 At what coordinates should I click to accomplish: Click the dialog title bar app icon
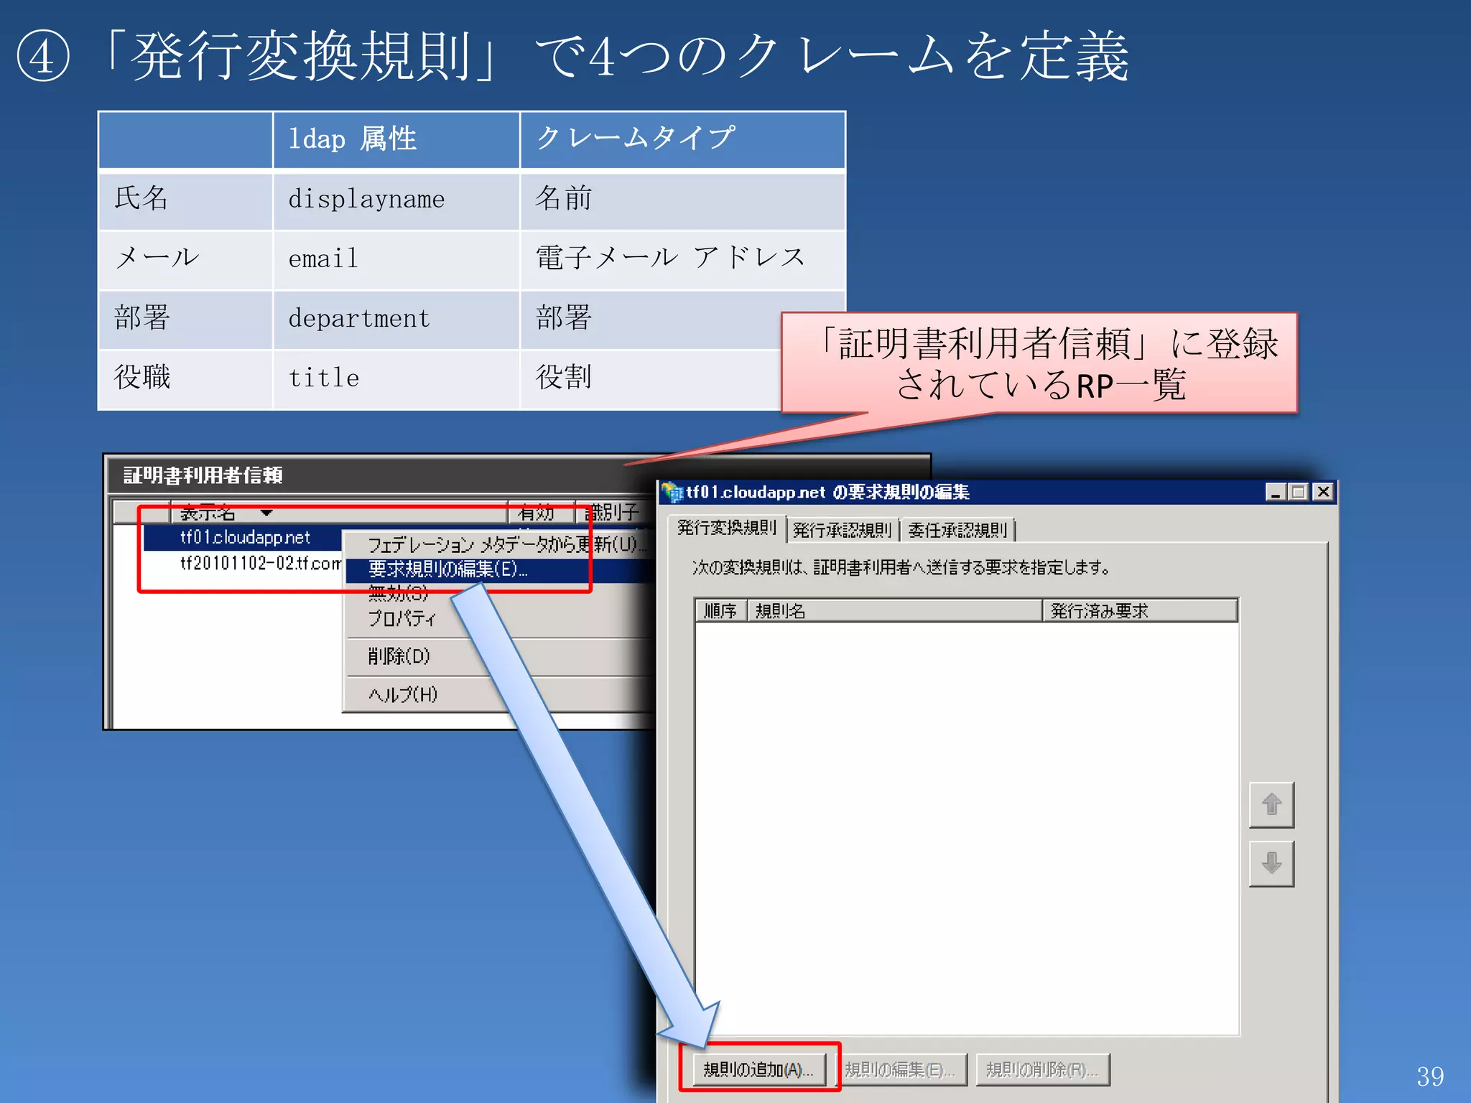tap(672, 492)
